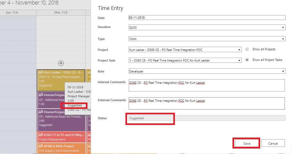Click team icon on second HooverFergus entry

pos(41,112)
